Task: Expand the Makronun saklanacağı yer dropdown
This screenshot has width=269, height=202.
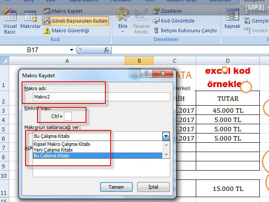Action: click(166, 136)
